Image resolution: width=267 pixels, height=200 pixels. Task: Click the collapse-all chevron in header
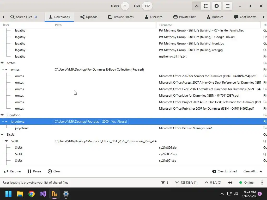point(197,6)
